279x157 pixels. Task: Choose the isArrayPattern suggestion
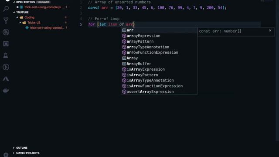pos(159,75)
